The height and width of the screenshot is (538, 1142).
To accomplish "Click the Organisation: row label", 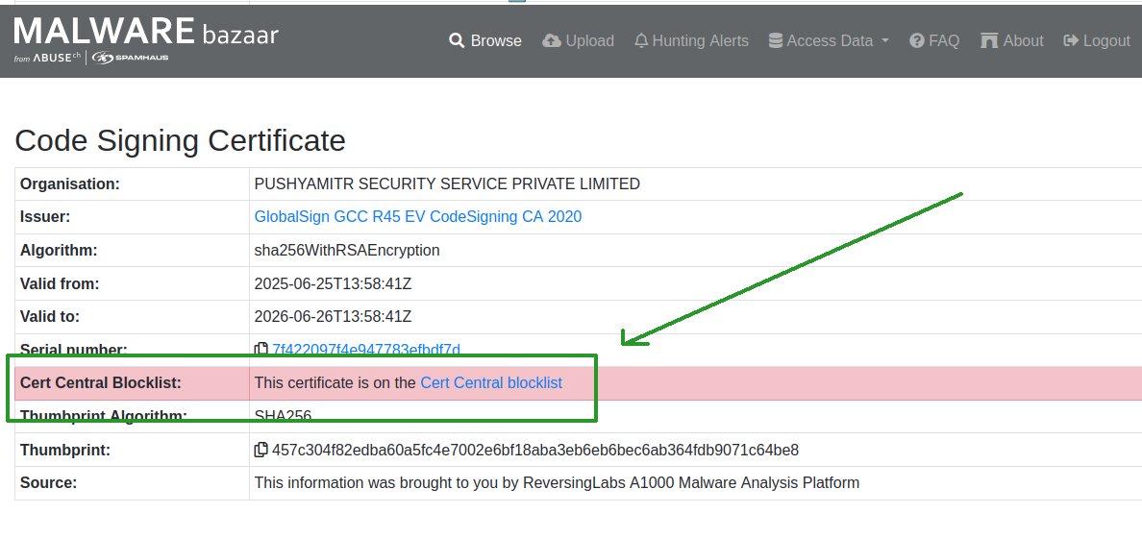I will click(70, 184).
